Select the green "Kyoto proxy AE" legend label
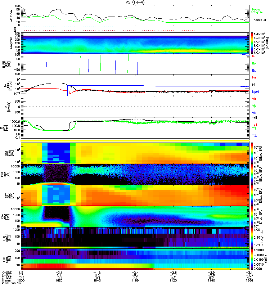Viewport: 270px width, 288px height. coord(257,11)
